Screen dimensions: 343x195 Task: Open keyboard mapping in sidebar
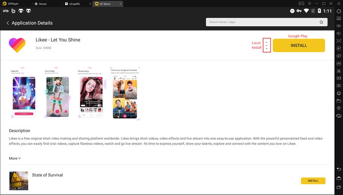339,18
